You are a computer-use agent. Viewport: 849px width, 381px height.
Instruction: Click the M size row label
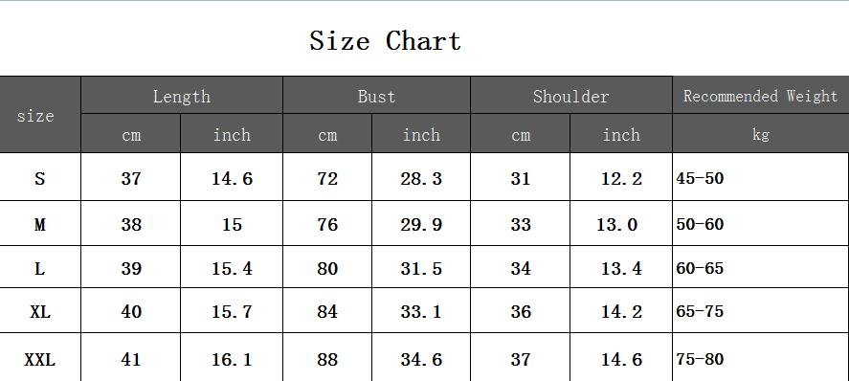[x=39, y=225]
